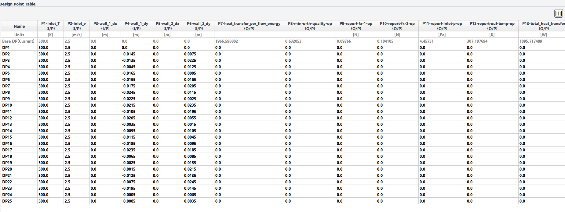Click the Design Point Table title
This screenshot has width=565, height=212.
point(18,4)
